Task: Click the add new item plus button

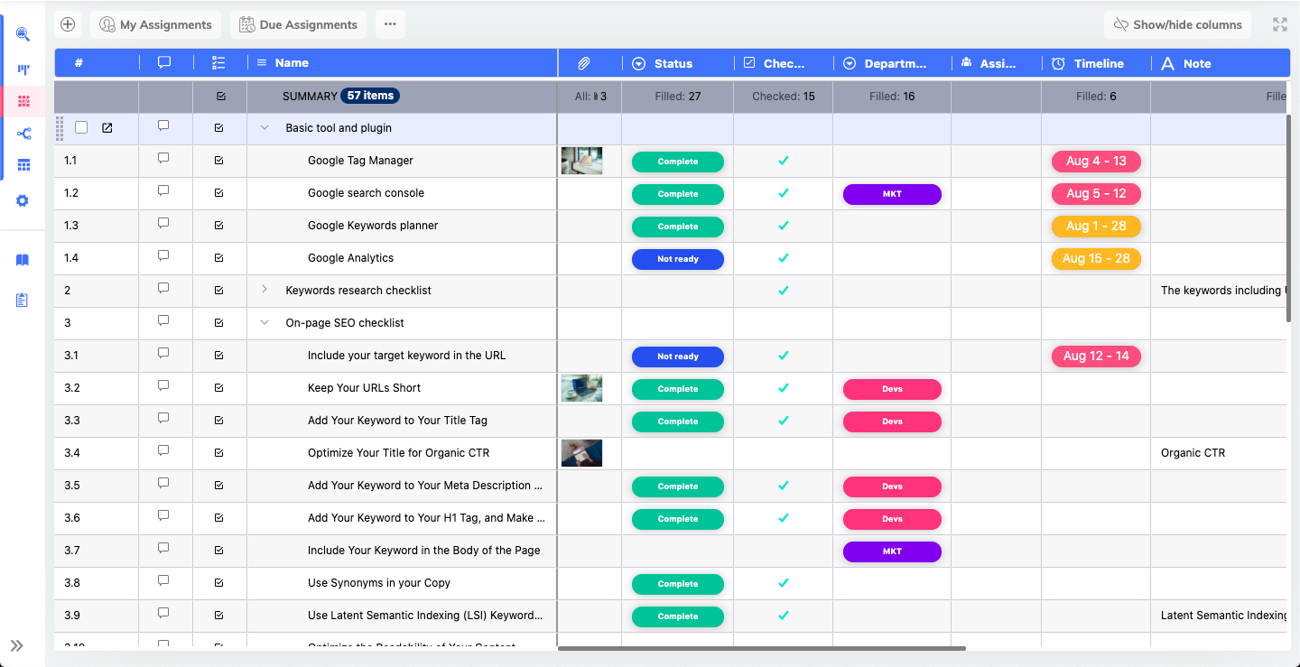Action: coord(68,24)
